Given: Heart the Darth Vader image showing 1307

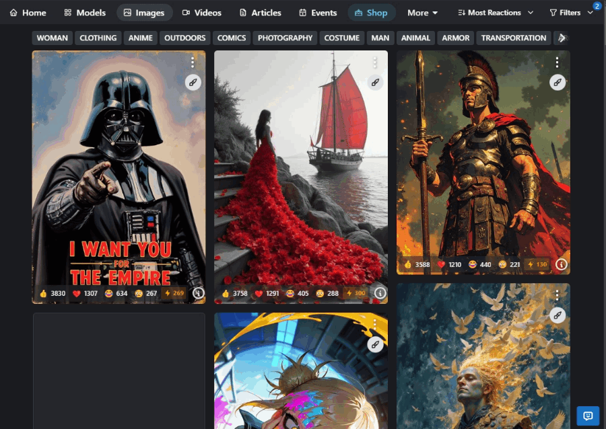Looking at the screenshot, I should click(x=86, y=294).
